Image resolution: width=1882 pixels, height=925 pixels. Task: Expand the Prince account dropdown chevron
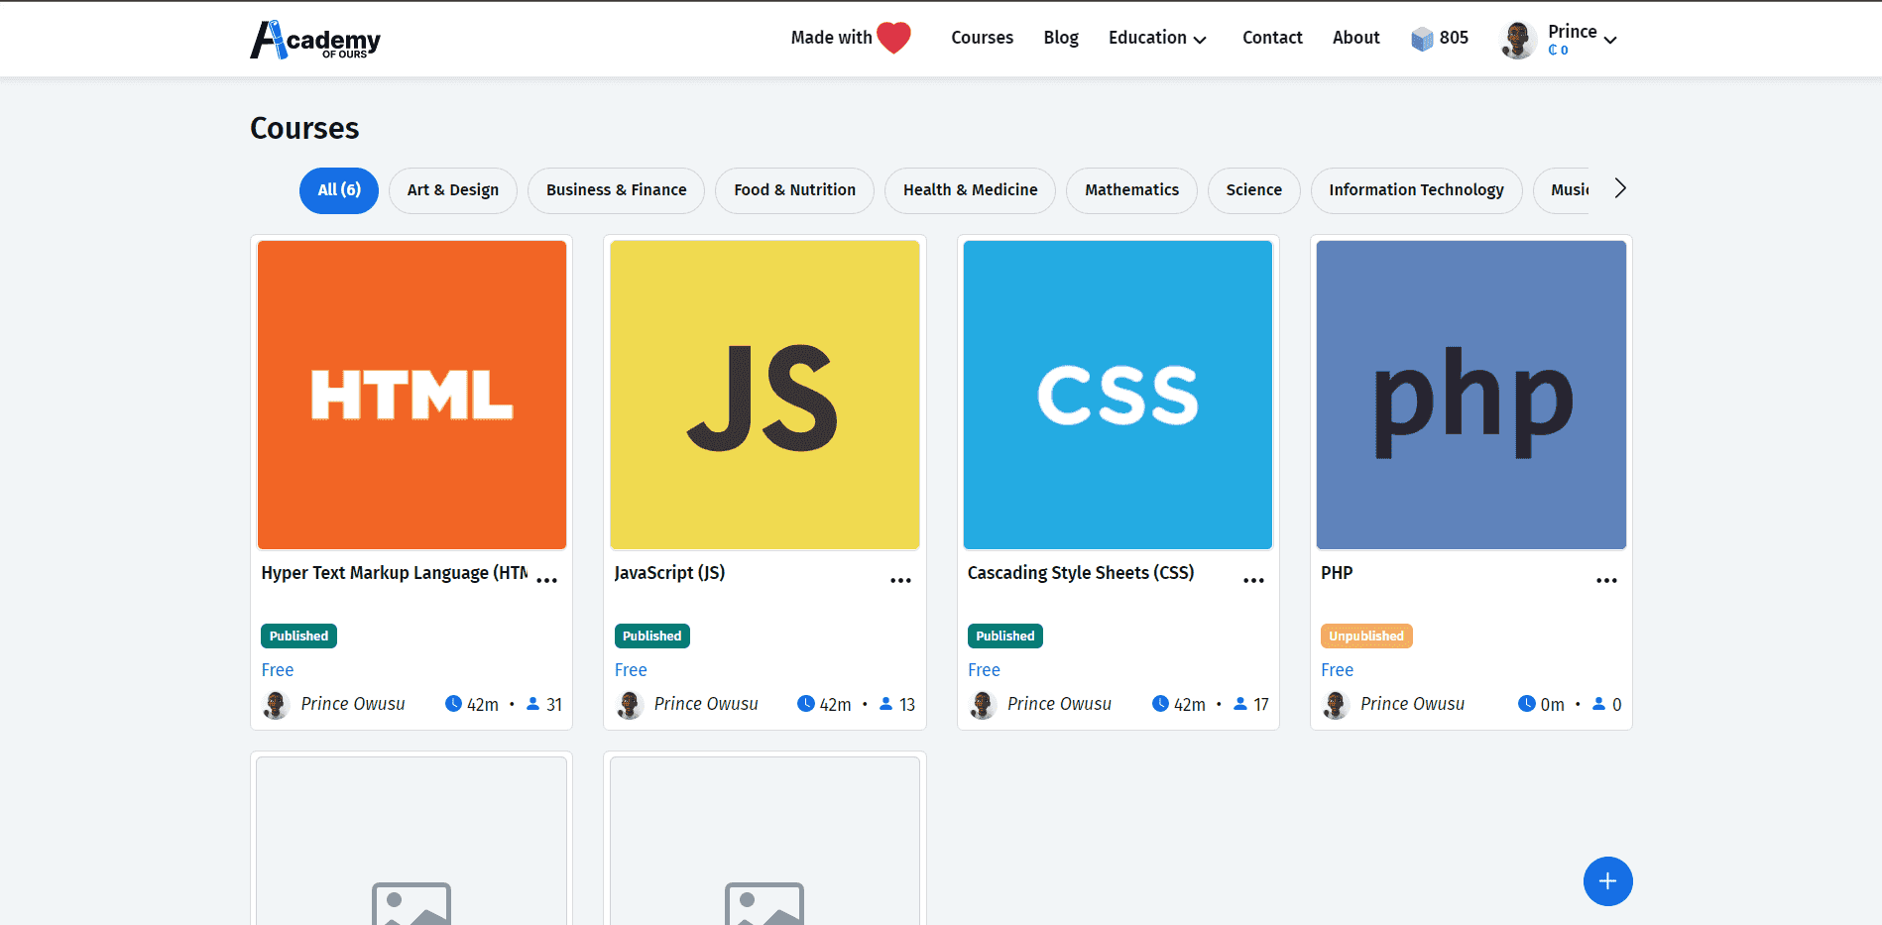coord(1610,40)
